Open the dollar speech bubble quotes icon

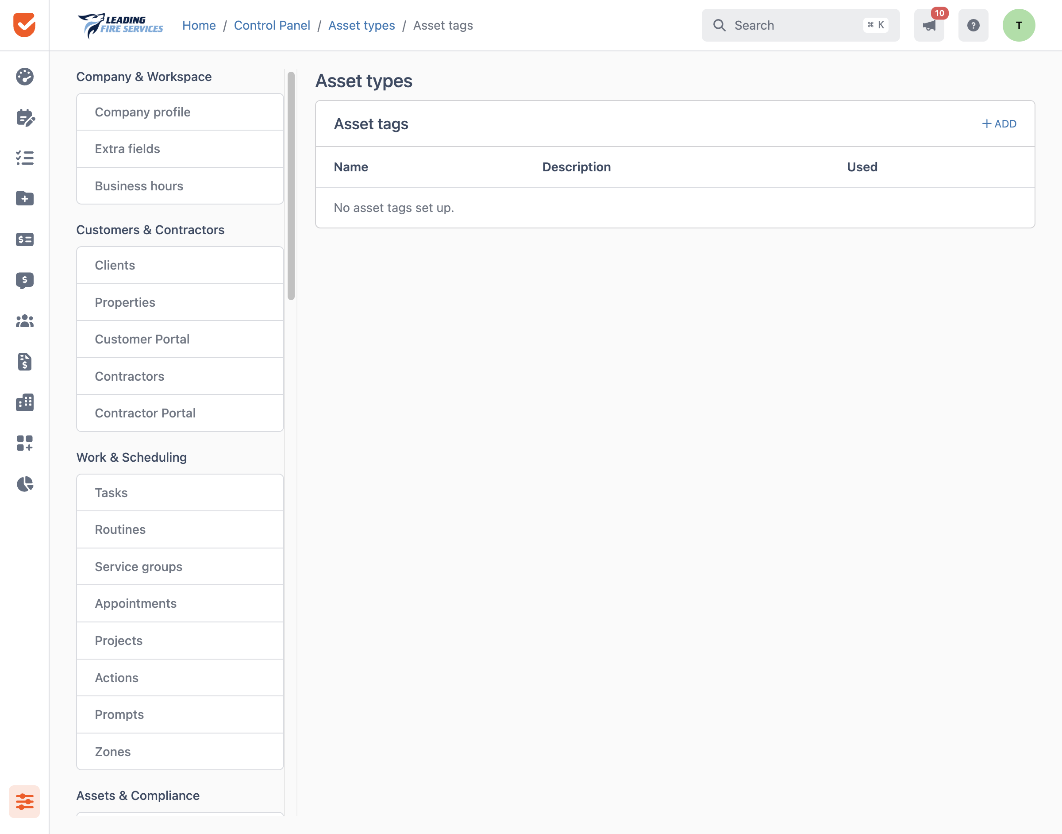(24, 280)
